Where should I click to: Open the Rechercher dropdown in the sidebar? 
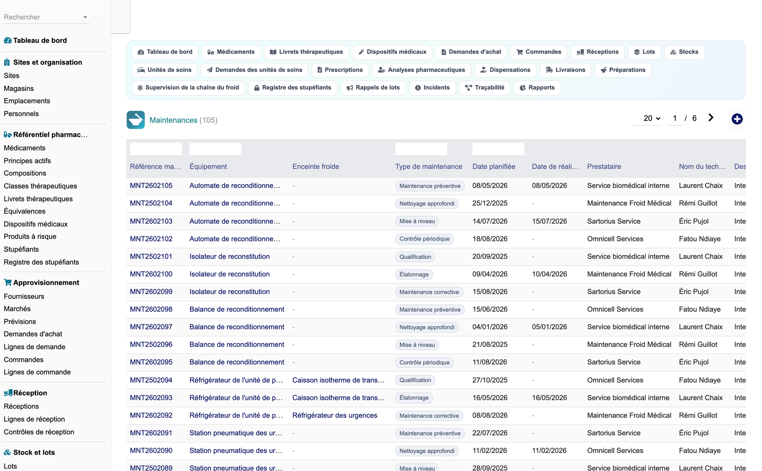click(45, 17)
